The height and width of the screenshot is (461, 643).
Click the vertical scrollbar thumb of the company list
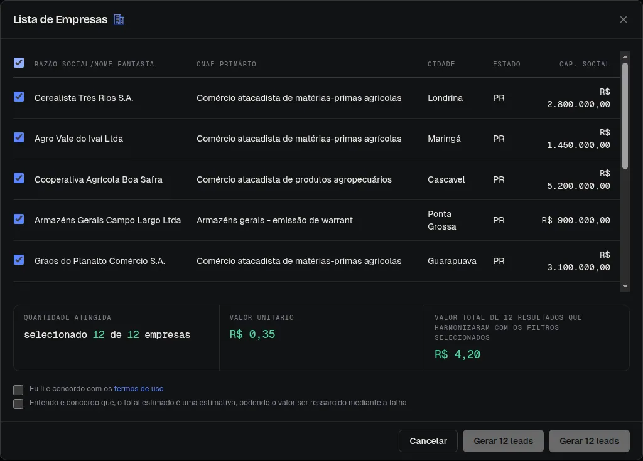(x=625, y=115)
